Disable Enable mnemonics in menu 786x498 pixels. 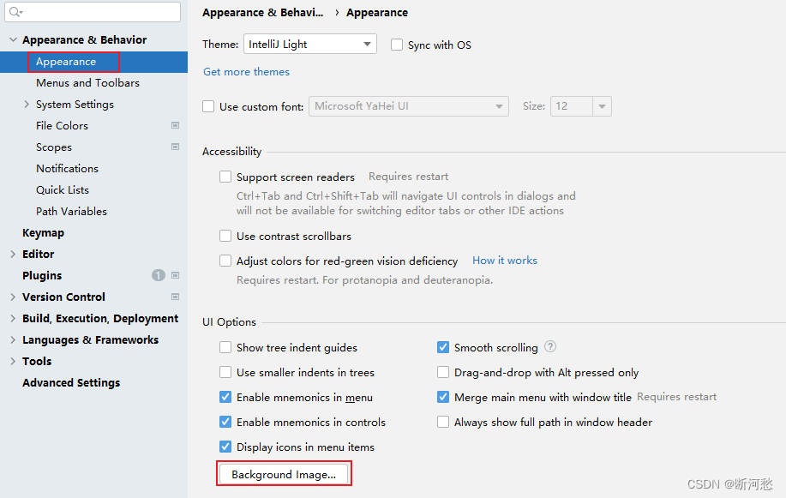coord(225,397)
